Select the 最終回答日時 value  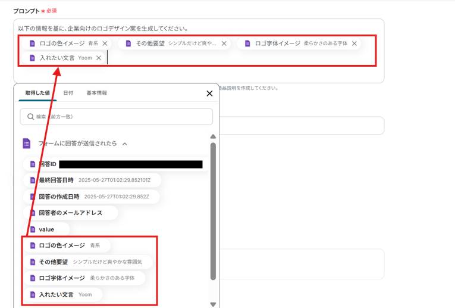[x=92, y=180]
